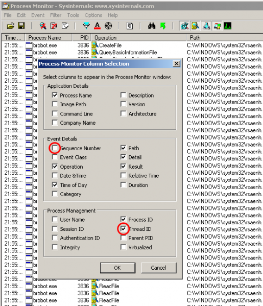Open the Options menu
Viewport: 263px width, 306px height.
click(93, 15)
